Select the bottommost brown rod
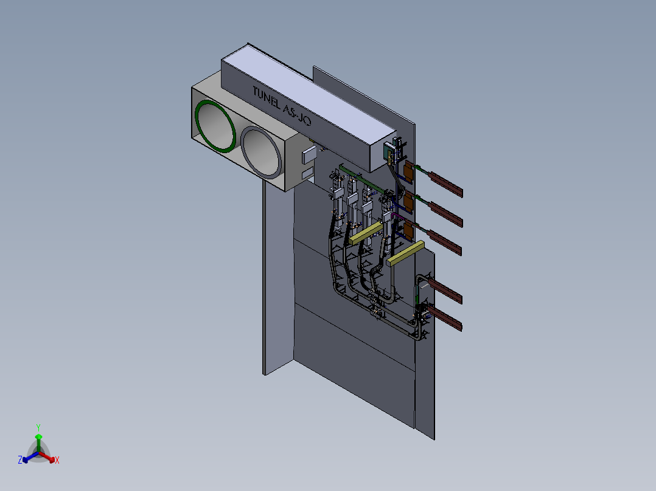Viewport: 656px width, 491px height. coord(445,318)
